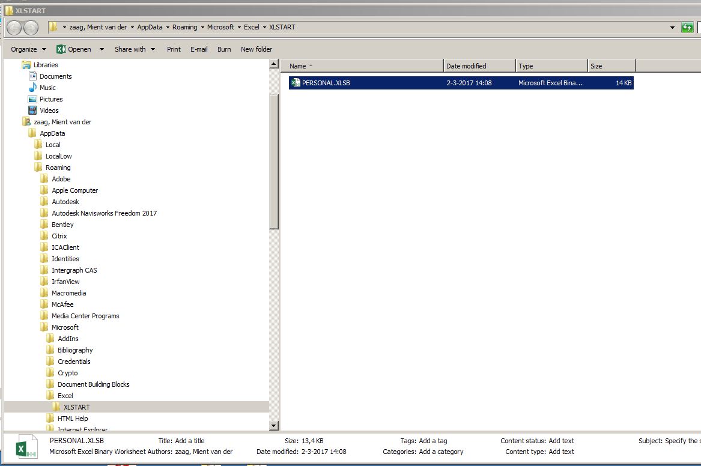Click Add a title field in details pane

[x=190, y=441]
